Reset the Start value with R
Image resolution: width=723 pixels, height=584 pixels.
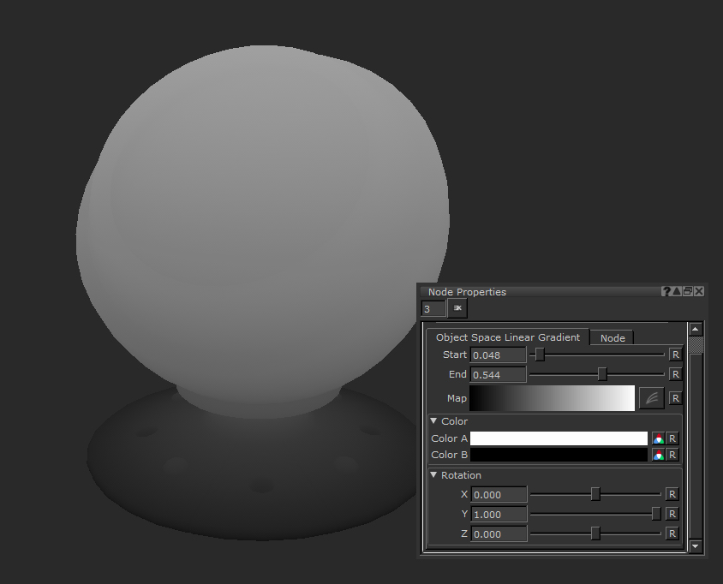675,355
